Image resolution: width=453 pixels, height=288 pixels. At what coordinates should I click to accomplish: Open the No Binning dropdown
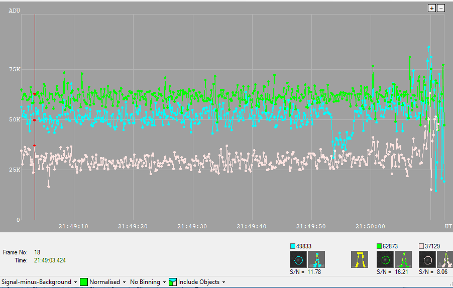(x=147, y=282)
